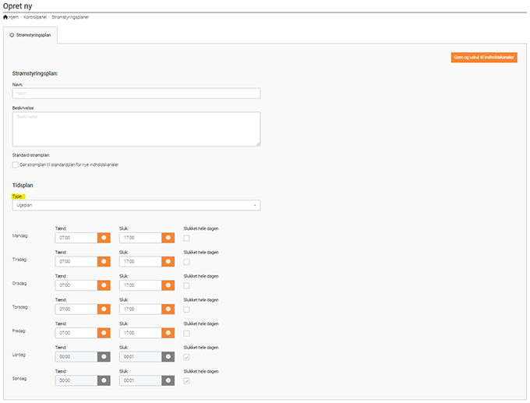Click the Tirsdag Tænd clock icon
This screenshot has height=403, width=530.
tap(104, 261)
